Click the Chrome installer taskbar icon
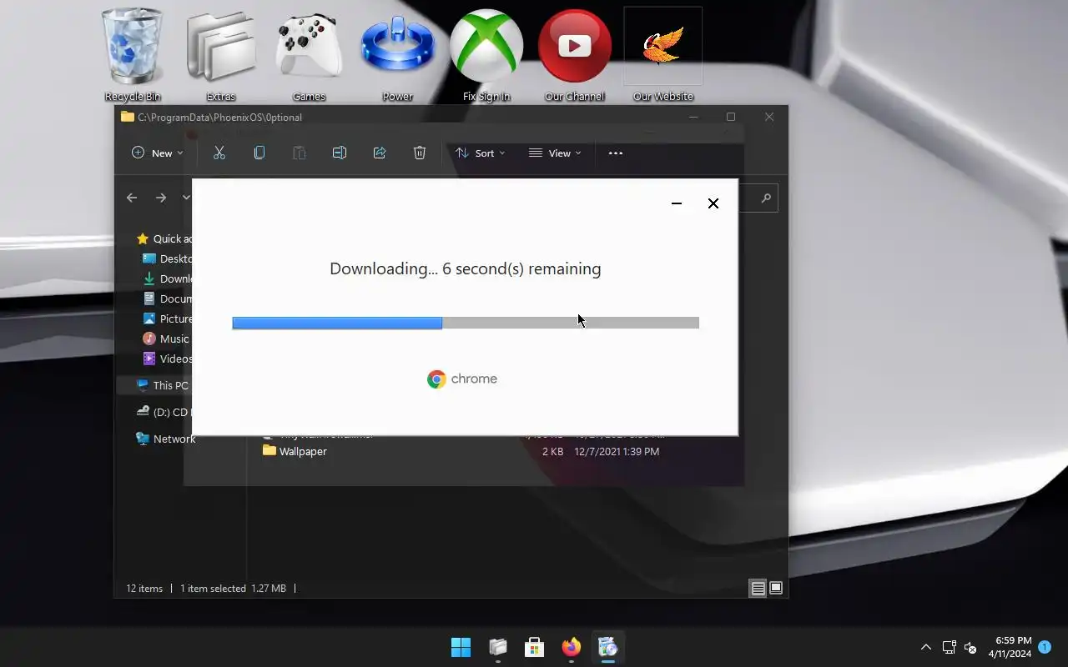 coord(608,647)
